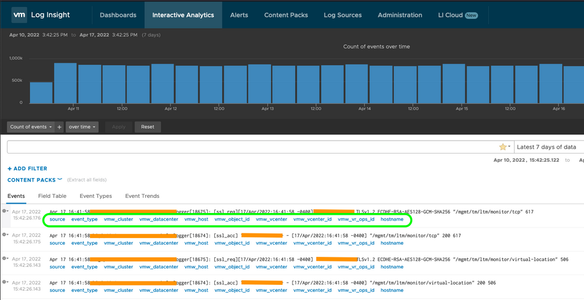Open Content Packs from navigation bar
Image resolution: width=584 pixels, height=300 pixels.
286,15
